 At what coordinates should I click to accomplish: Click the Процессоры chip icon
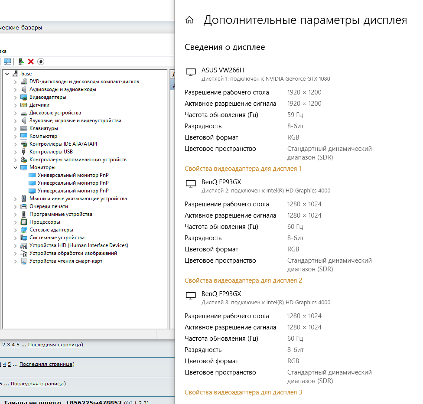coord(24,222)
